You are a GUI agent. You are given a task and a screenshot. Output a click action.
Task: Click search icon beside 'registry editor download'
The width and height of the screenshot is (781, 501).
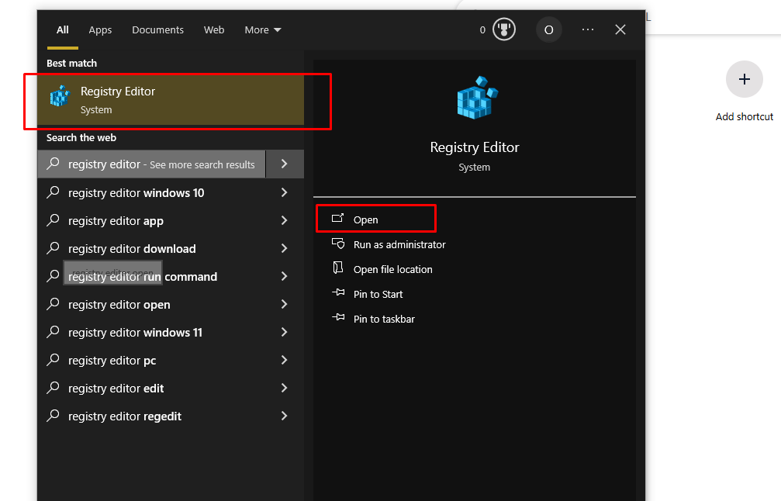coord(53,248)
